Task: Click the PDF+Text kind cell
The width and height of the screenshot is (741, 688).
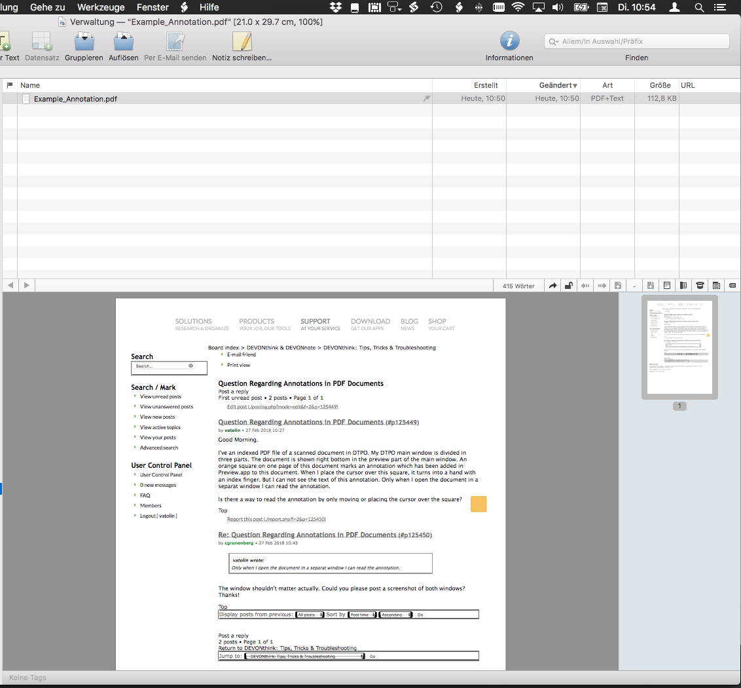Action: [x=607, y=98]
